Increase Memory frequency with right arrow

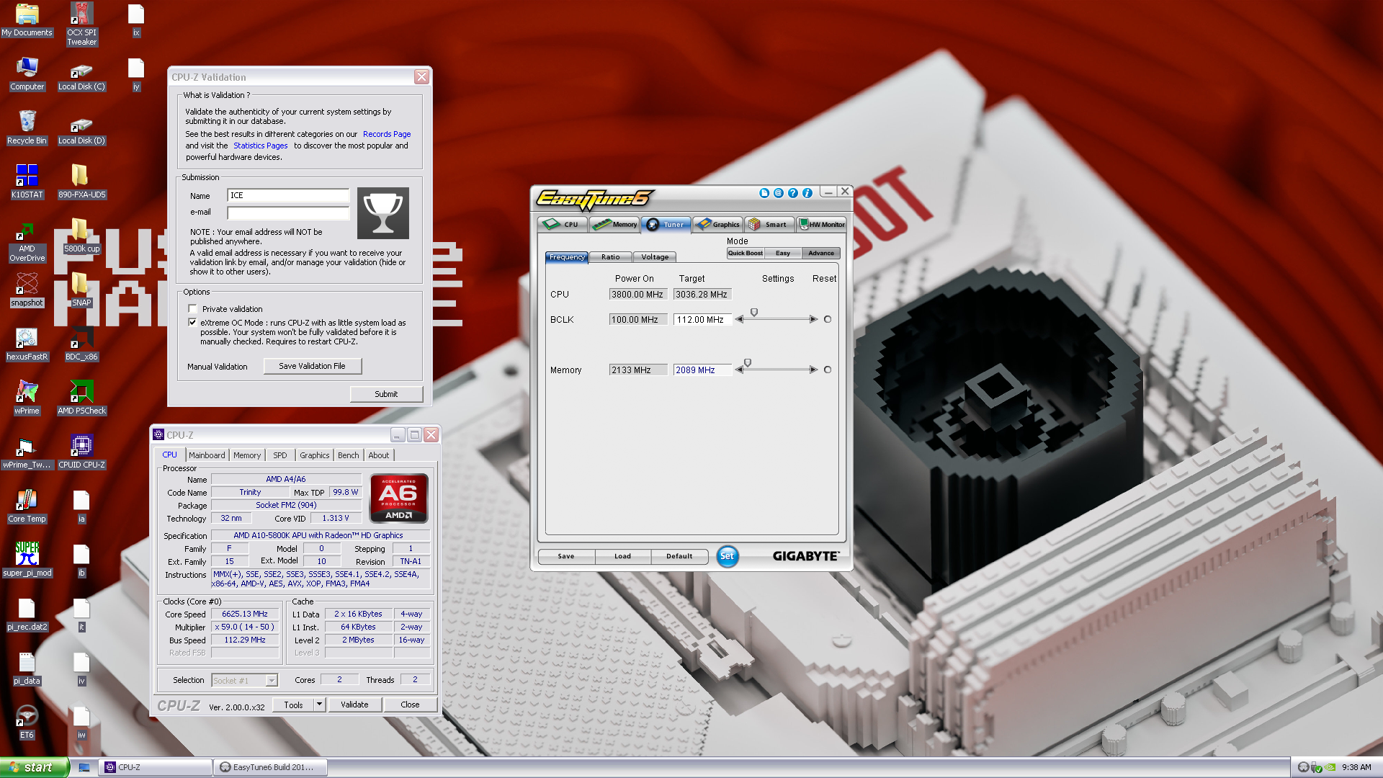tap(813, 370)
